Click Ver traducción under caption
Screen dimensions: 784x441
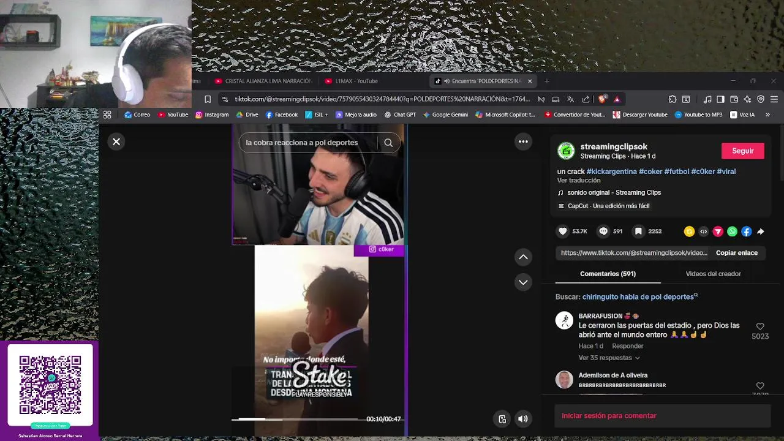tap(579, 181)
